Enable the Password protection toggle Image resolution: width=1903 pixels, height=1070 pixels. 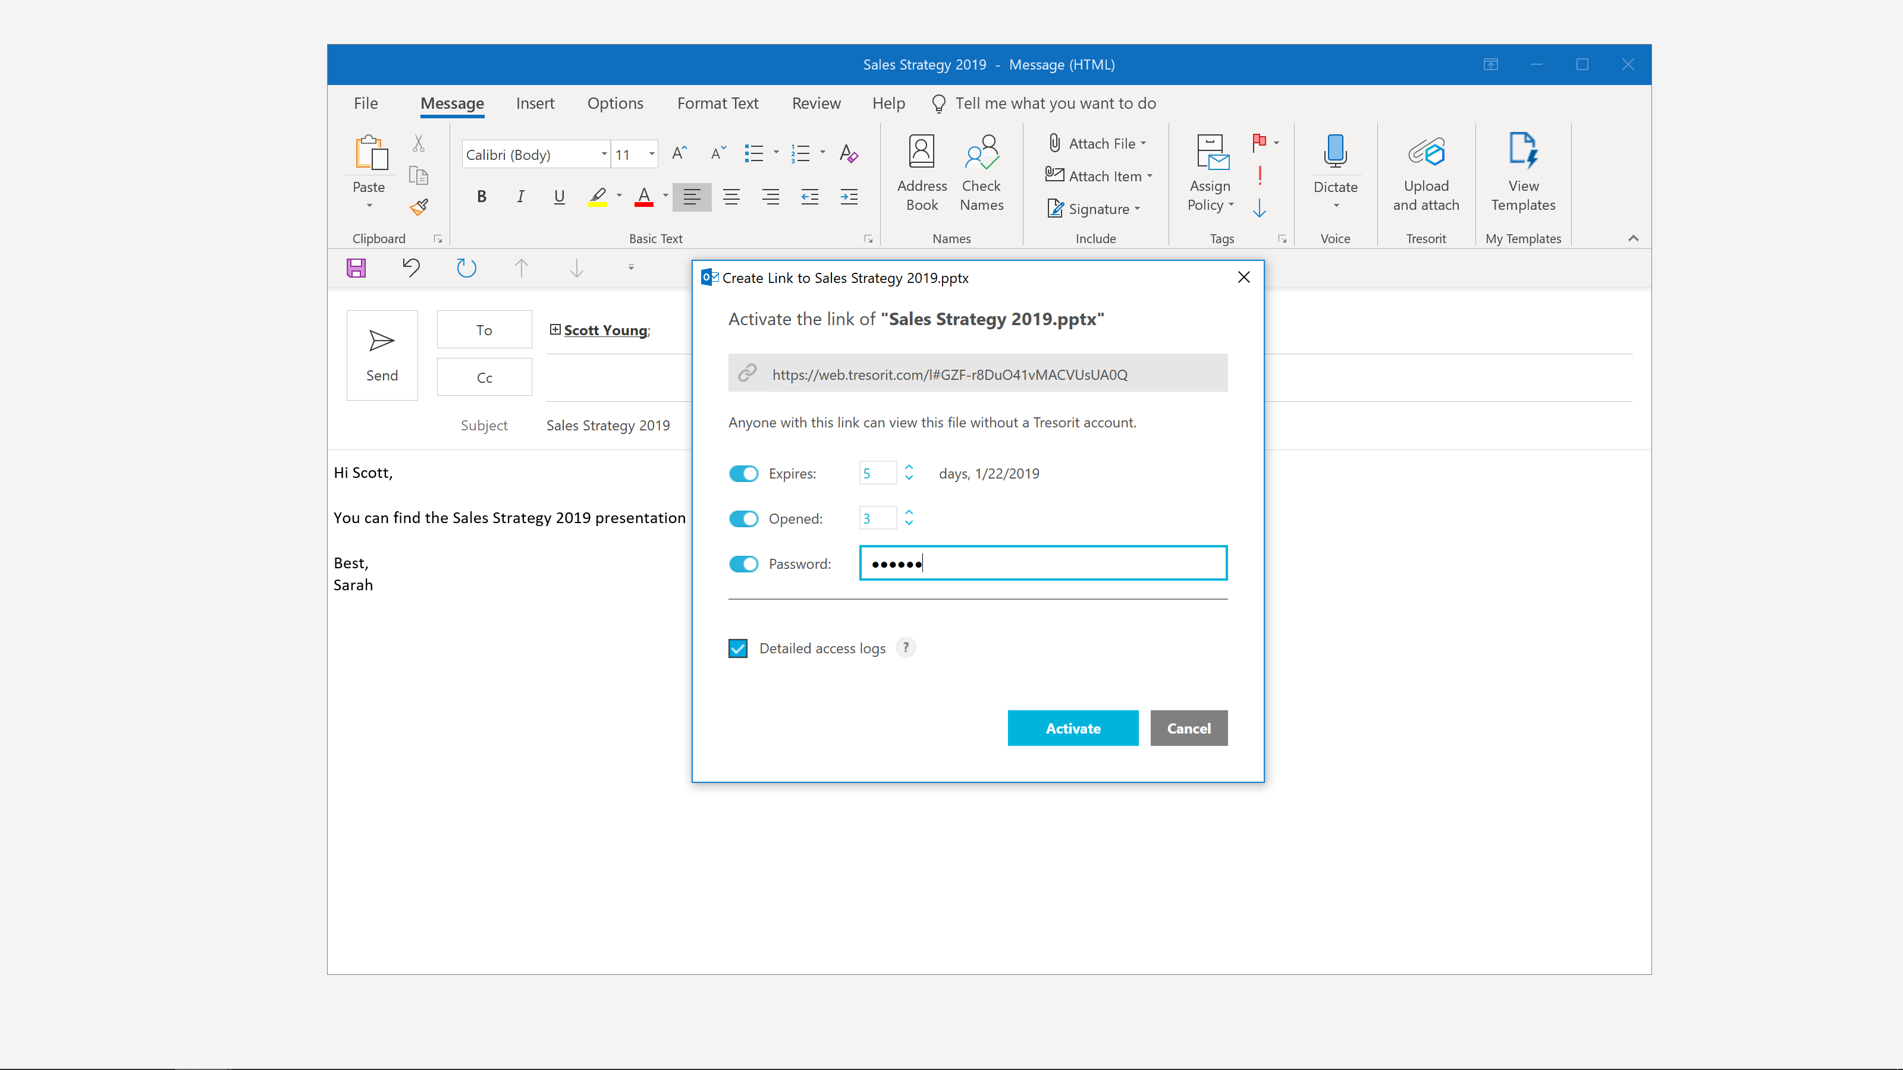click(744, 563)
